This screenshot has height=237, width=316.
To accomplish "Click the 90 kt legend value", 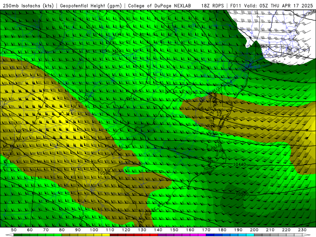I will coord(78,230).
